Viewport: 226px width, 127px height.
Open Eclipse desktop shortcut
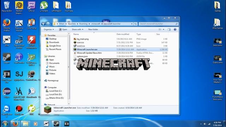[x=7, y=93]
